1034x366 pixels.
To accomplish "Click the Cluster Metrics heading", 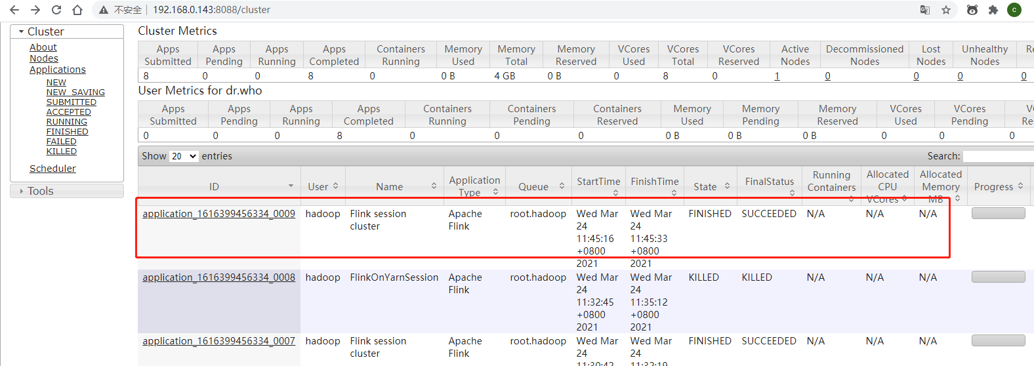I will 177,31.
